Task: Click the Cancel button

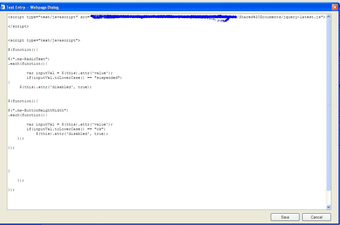Action: click(x=316, y=217)
